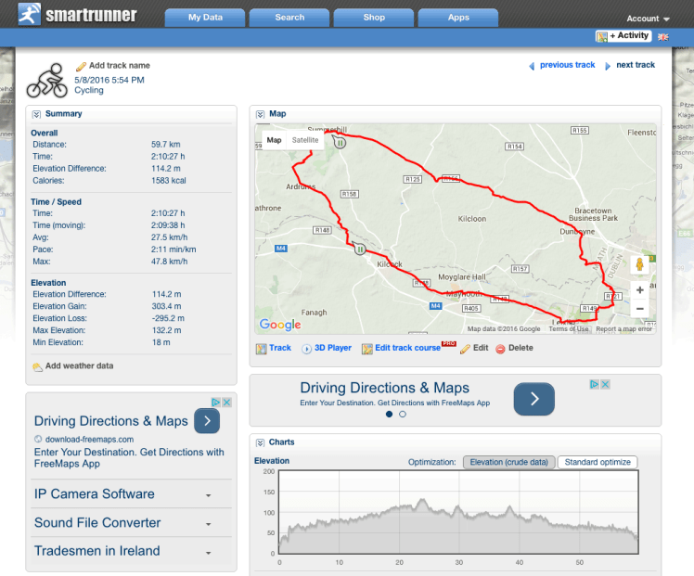Zoom out on the map
Viewport: 694px width, 576px height.
[639, 309]
